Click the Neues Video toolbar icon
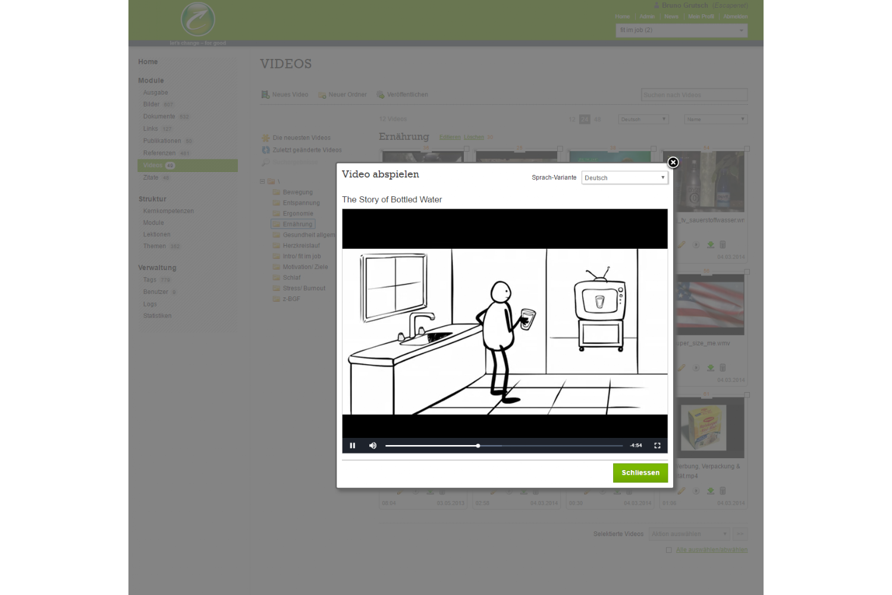This screenshot has height=595, width=892. click(x=266, y=95)
